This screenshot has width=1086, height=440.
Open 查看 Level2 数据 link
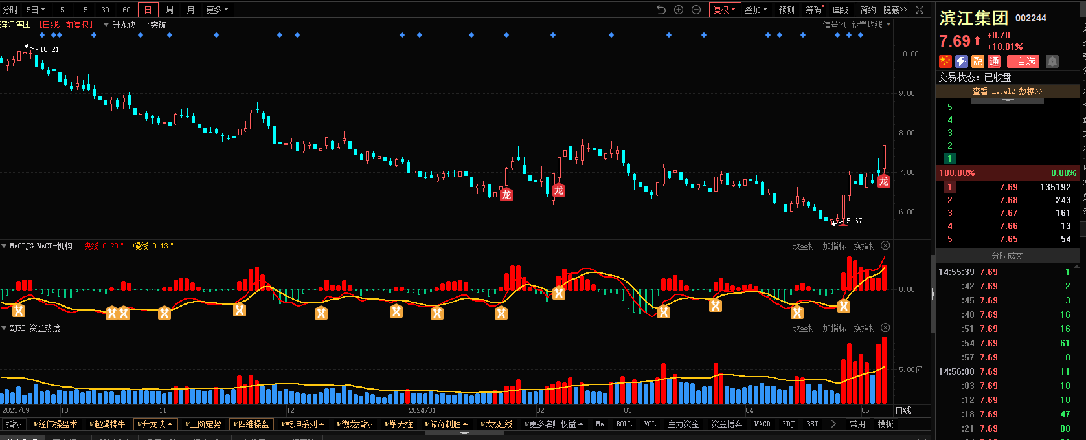click(1007, 92)
